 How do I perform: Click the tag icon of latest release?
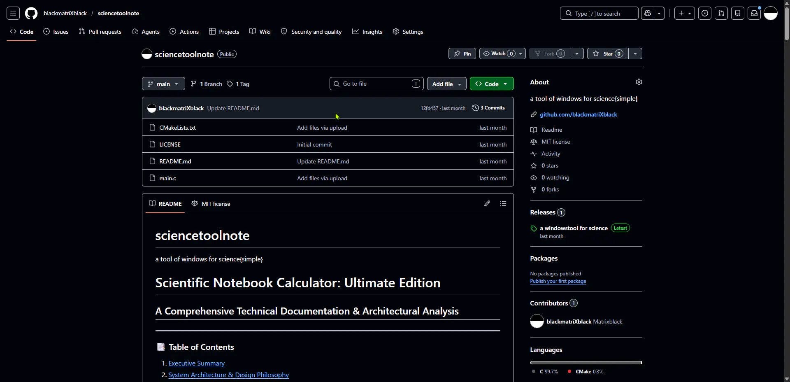click(x=534, y=228)
